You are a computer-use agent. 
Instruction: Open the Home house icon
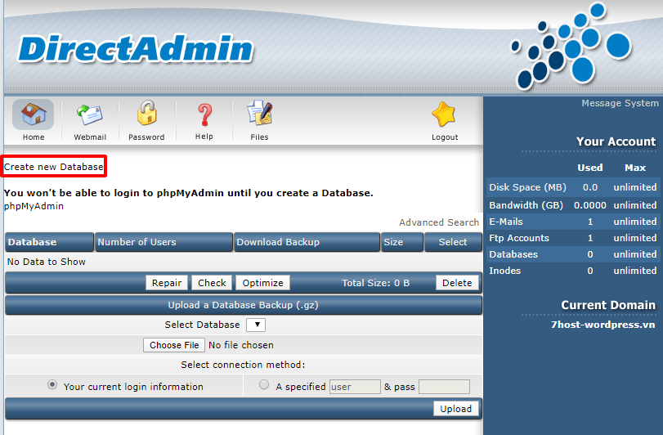pyautogui.click(x=33, y=114)
